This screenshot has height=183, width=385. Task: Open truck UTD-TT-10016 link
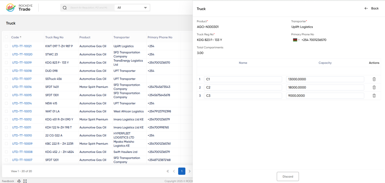click(22, 87)
